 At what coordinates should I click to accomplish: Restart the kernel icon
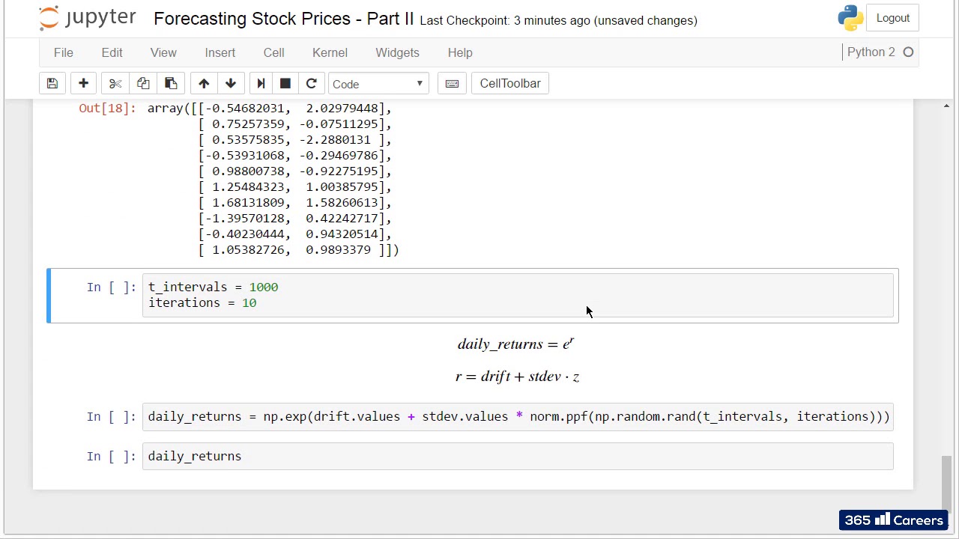coord(311,84)
